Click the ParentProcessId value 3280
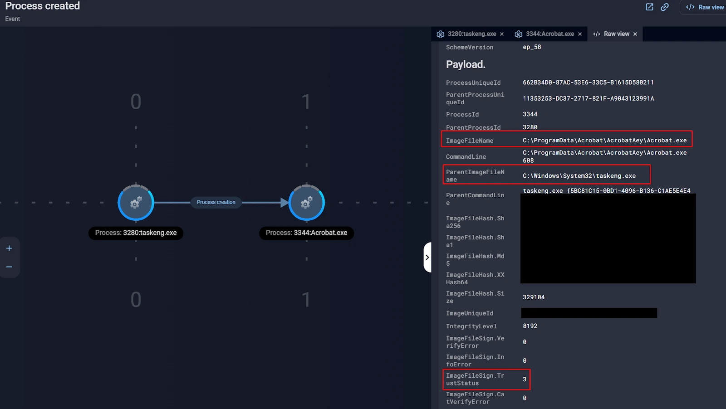This screenshot has width=726, height=409. point(530,127)
